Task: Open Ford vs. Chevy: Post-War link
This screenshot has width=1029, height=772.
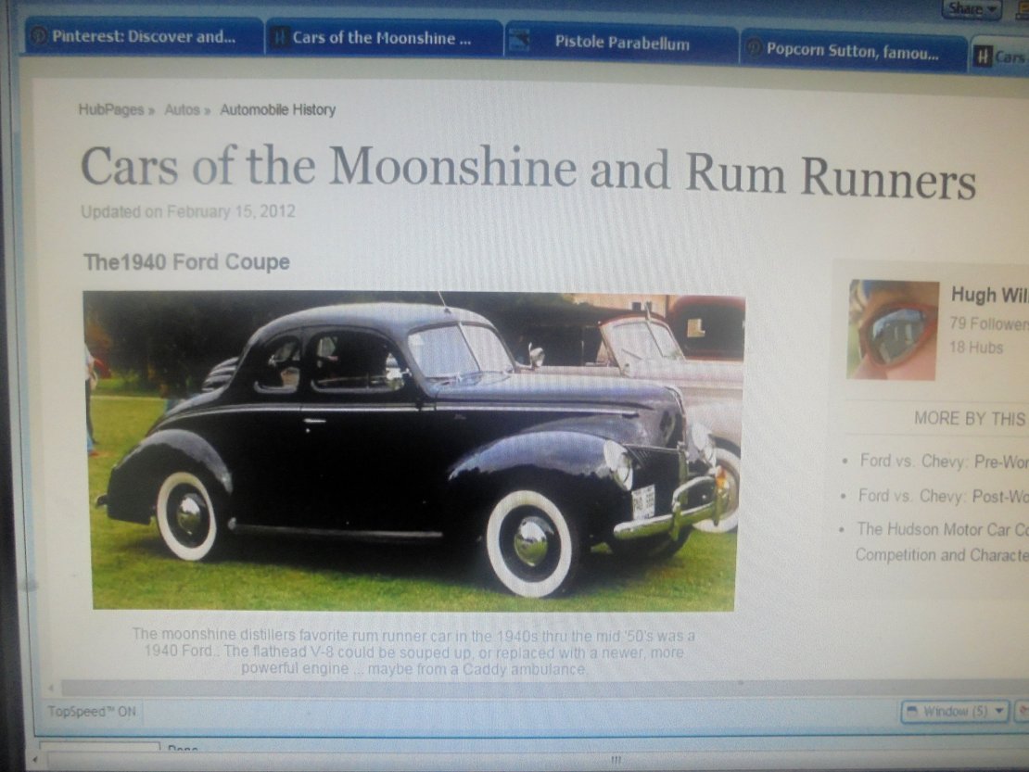Action: pos(944,496)
